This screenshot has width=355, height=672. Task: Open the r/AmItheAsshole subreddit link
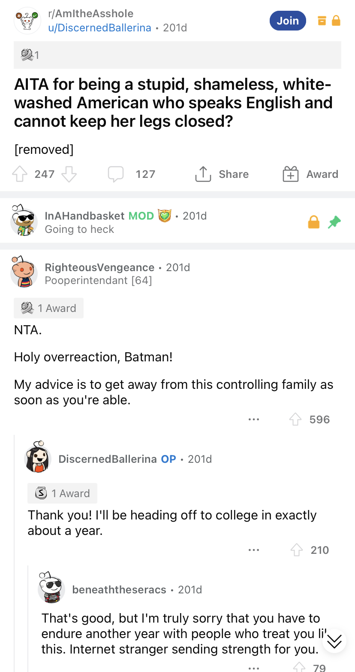pos(91,14)
